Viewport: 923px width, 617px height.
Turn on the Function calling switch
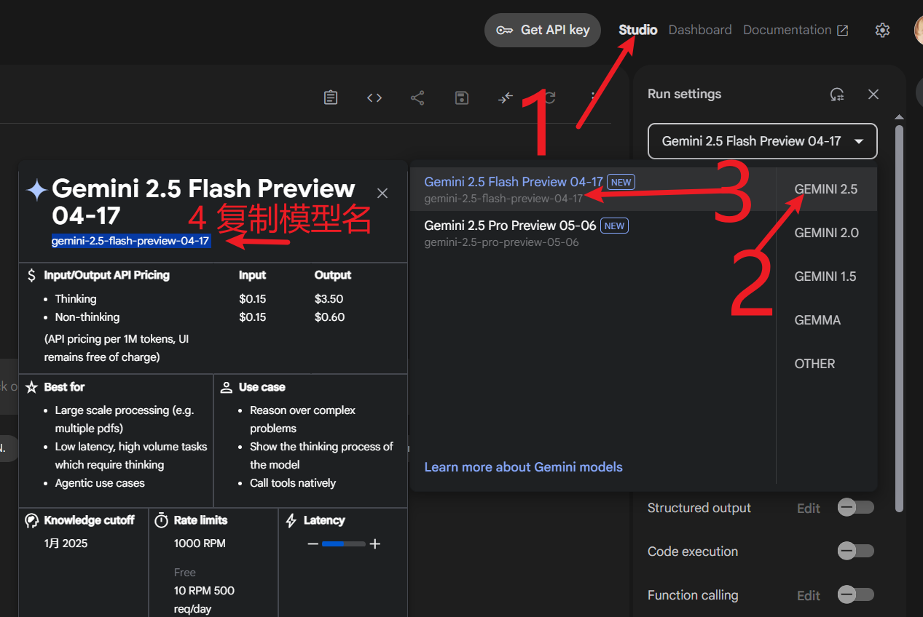click(x=855, y=595)
